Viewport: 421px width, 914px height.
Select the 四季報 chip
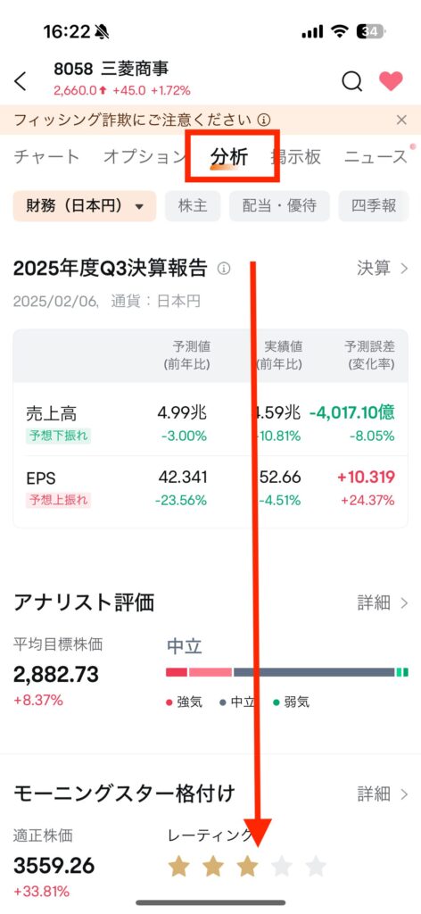374,206
